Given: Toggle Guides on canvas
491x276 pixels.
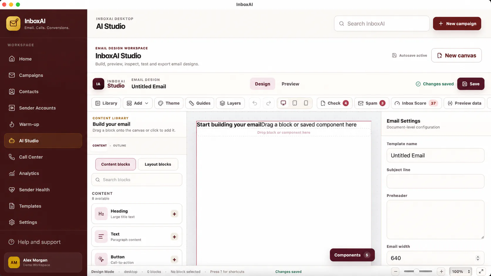Looking at the screenshot, I should pos(200,103).
